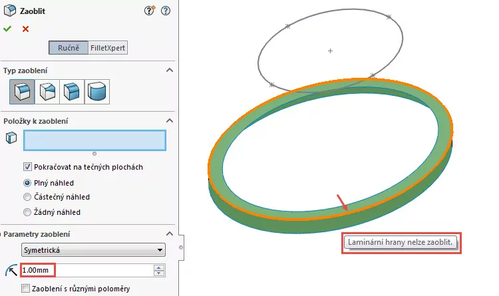Image resolution: width=499 pixels, height=296 pixels.
Task: Select Plný náhled radio option
Action: click(x=27, y=183)
